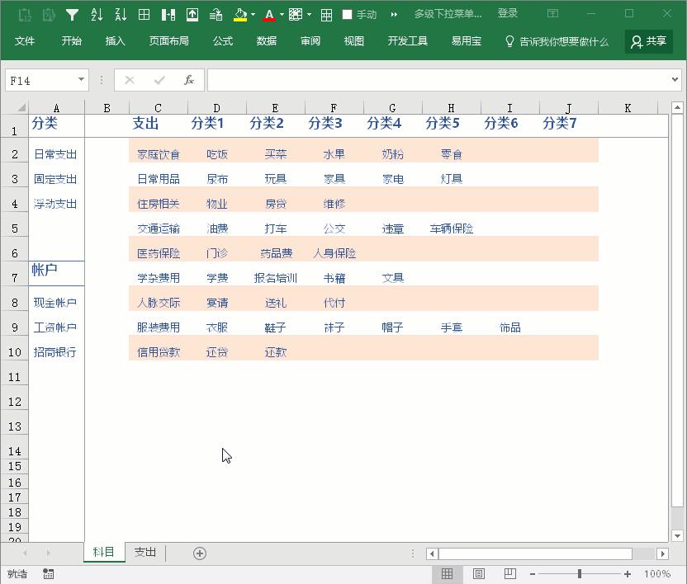Viewport: 687px width, 584px height.
Task: Enable macro recording from the status bar
Action: click(47, 572)
